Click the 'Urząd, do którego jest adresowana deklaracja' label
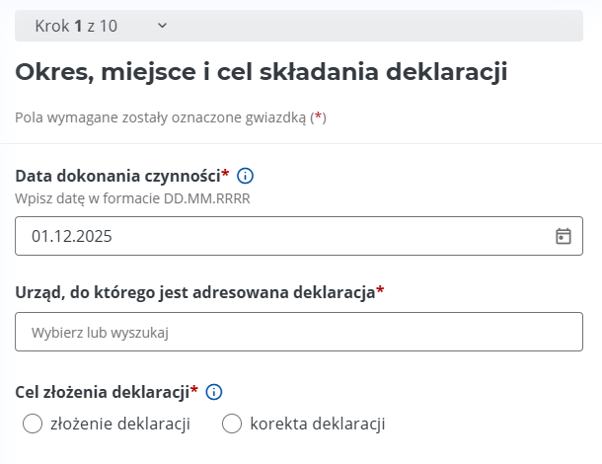Screen dimensions: 602x464 coord(194,292)
